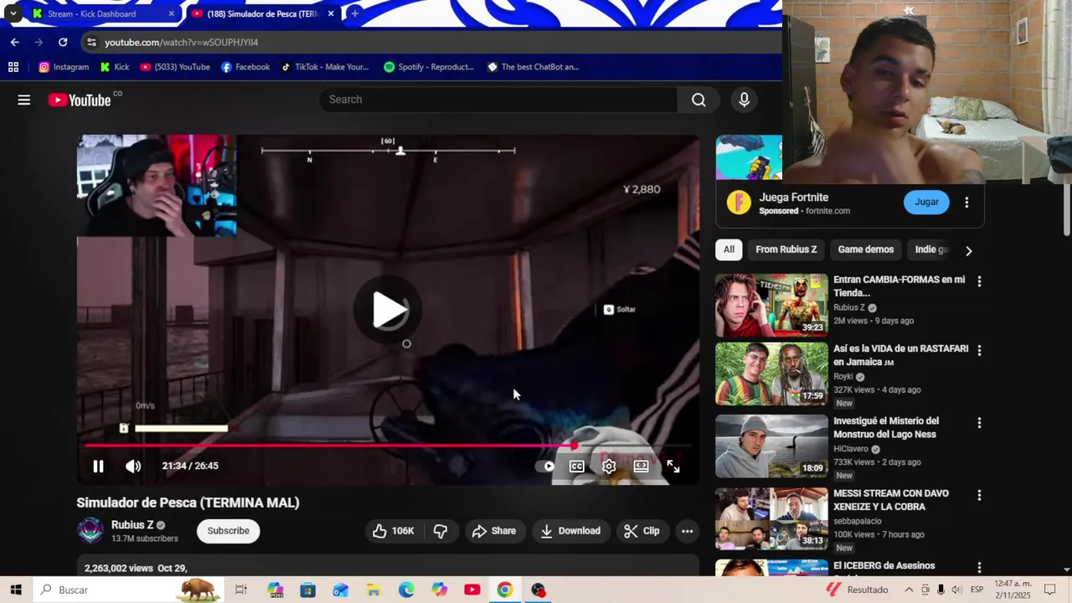Toggle closed captions CC button
This screenshot has height=603, width=1072.
(x=577, y=466)
